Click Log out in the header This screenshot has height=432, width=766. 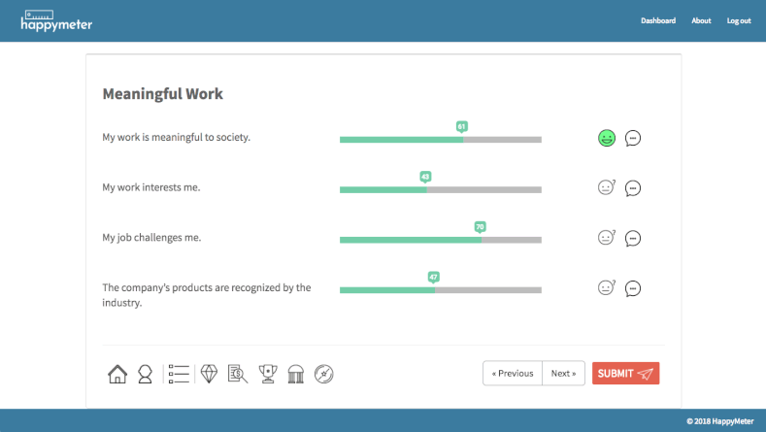click(738, 20)
